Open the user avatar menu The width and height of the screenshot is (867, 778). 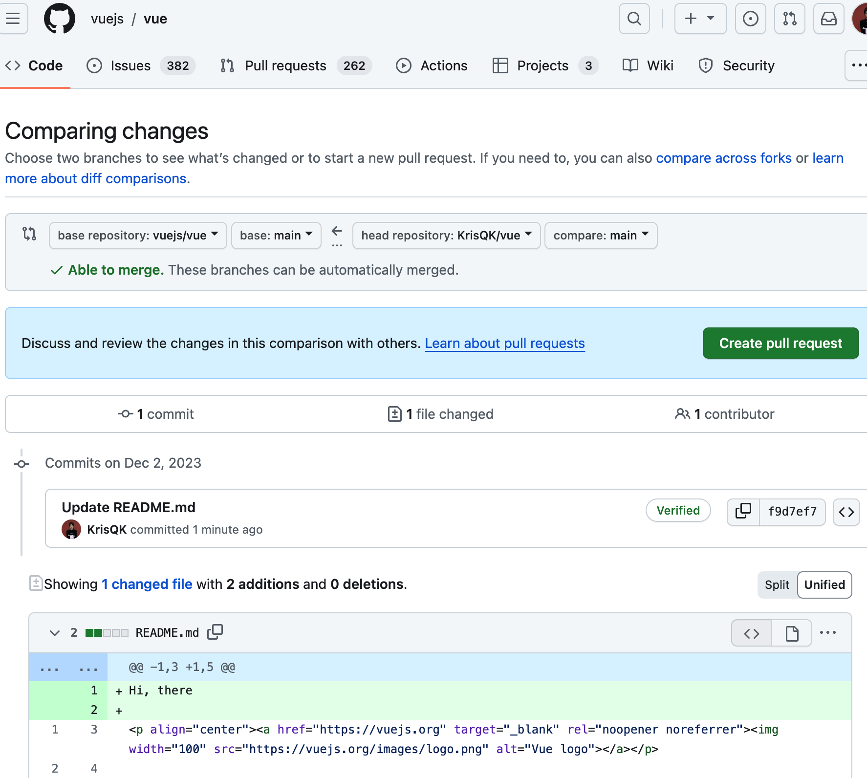[860, 19]
